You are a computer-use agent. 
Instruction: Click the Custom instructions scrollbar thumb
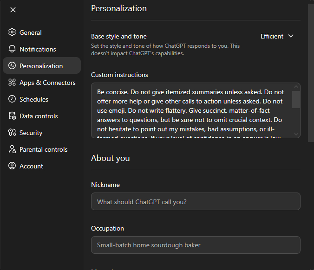[x=296, y=99]
